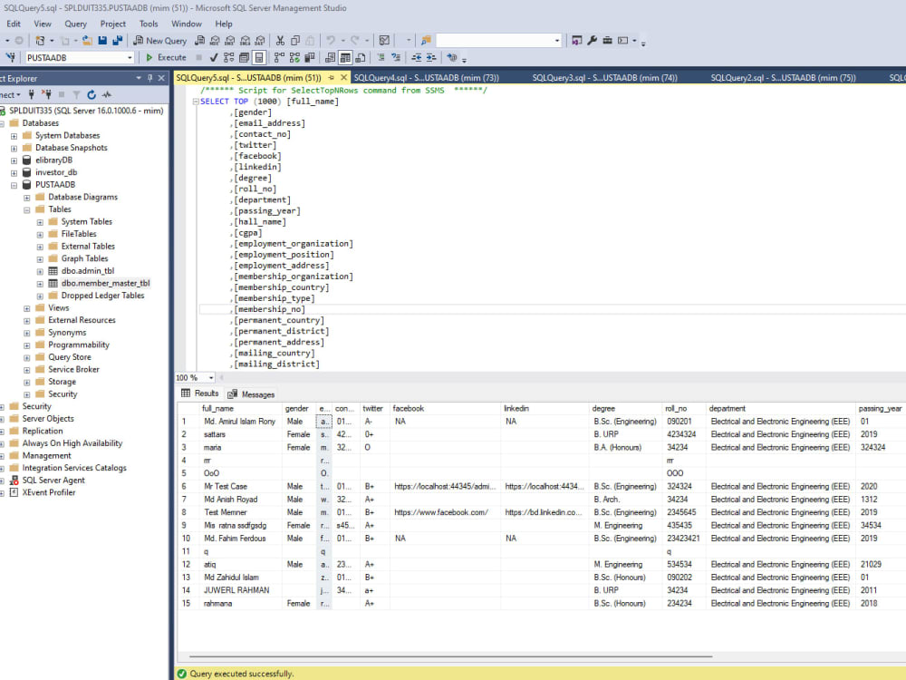Open the Tools menu
This screenshot has height=680, width=906.
pos(149,24)
